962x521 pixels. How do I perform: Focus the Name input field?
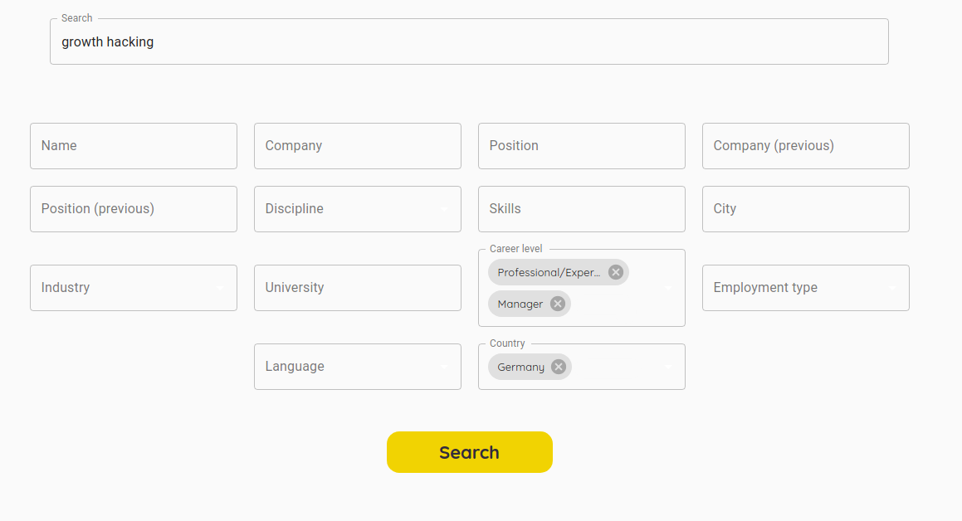[134, 146]
